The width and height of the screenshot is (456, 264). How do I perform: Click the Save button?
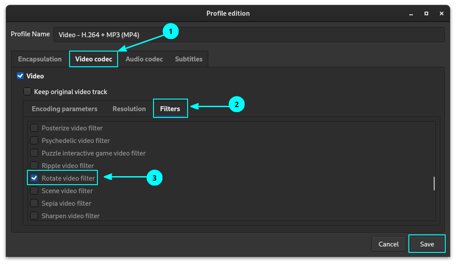click(427, 244)
